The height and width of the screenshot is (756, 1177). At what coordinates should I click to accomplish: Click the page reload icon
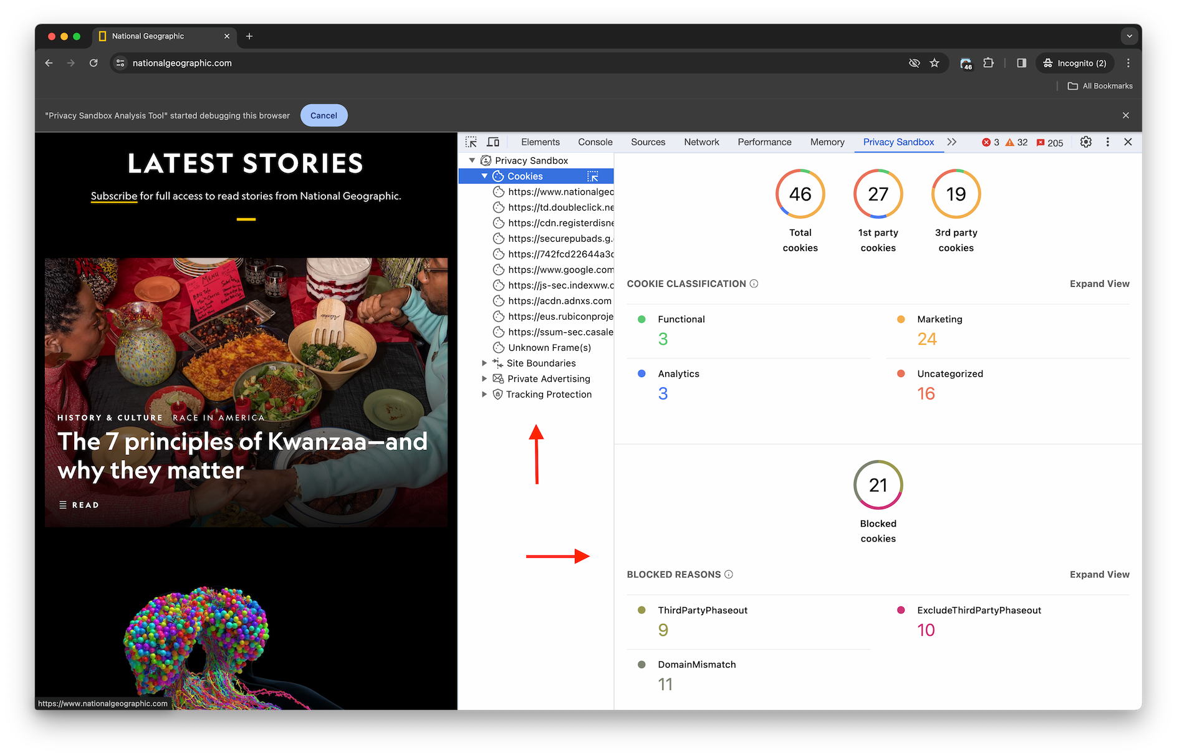(x=94, y=63)
